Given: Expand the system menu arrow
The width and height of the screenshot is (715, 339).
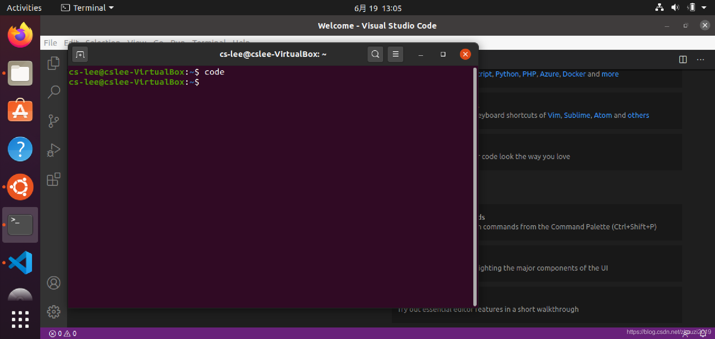Looking at the screenshot, I should click(704, 7).
